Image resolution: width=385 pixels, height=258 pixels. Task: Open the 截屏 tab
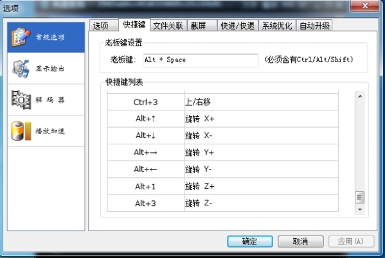(202, 26)
